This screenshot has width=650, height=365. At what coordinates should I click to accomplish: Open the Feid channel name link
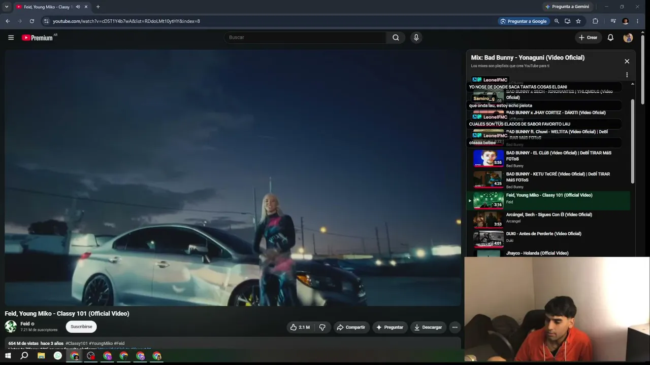click(25, 324)
